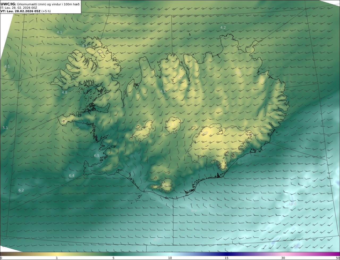This screenshot has height=260, width=340.
Task: Click the 4.3 value label
Action: pyautogui.click(x=163, y=91)
